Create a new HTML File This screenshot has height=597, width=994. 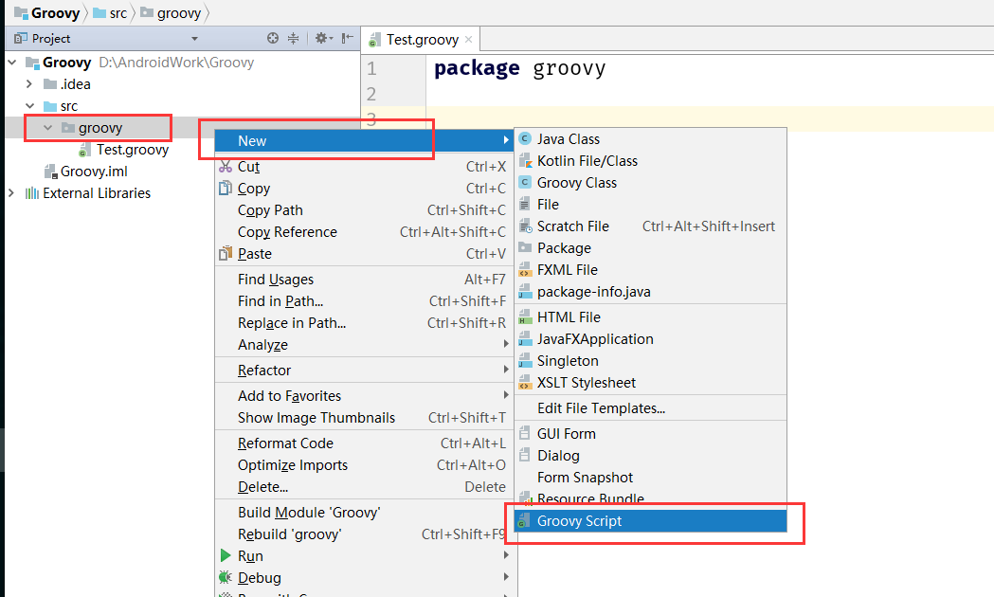[650, 317]
